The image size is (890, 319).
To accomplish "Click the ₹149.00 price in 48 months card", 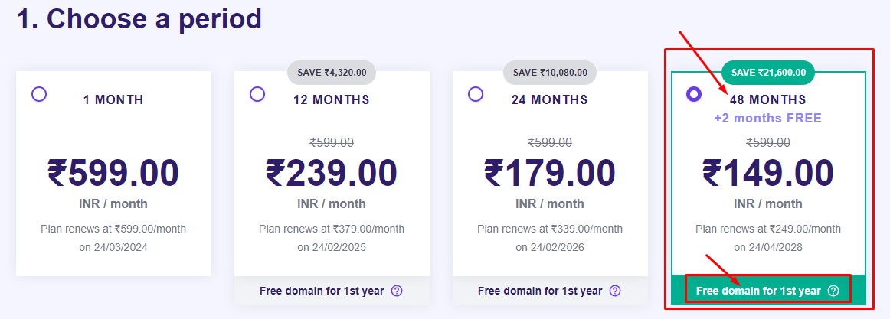I will [x=768, y=173].
